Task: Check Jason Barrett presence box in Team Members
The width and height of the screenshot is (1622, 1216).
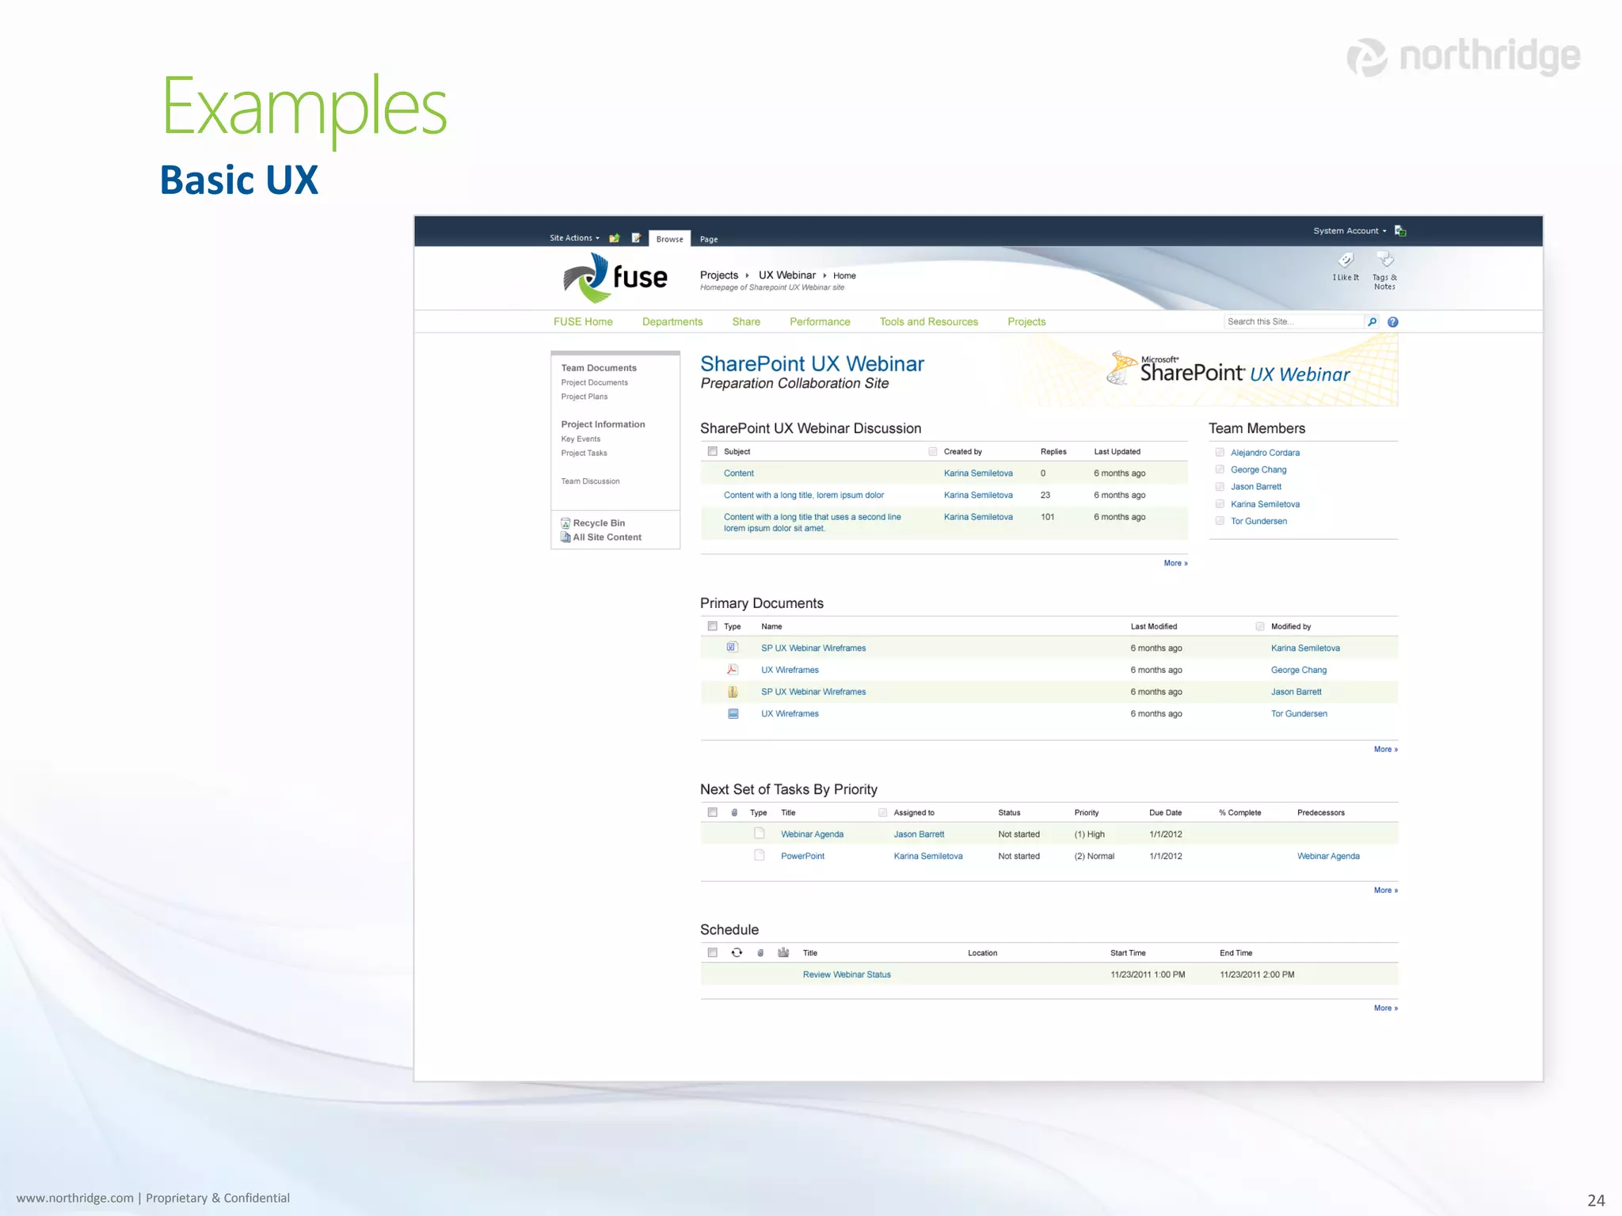Action: coord(1220,487)
